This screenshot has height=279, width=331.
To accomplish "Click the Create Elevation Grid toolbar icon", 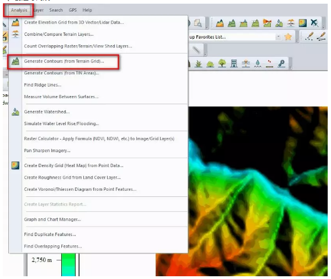I will 220,23.
